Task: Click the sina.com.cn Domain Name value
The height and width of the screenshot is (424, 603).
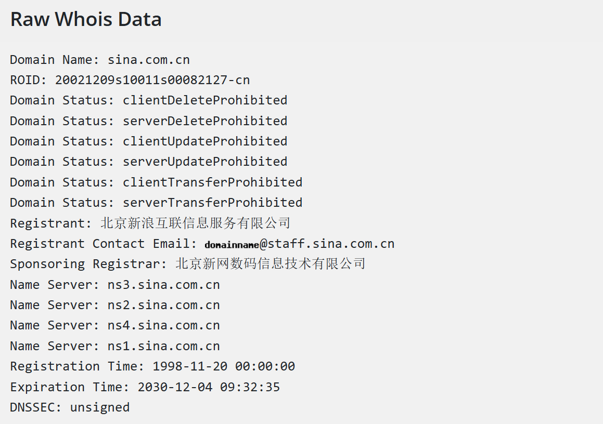Action: pyautogui.click(x=148, y=60)
